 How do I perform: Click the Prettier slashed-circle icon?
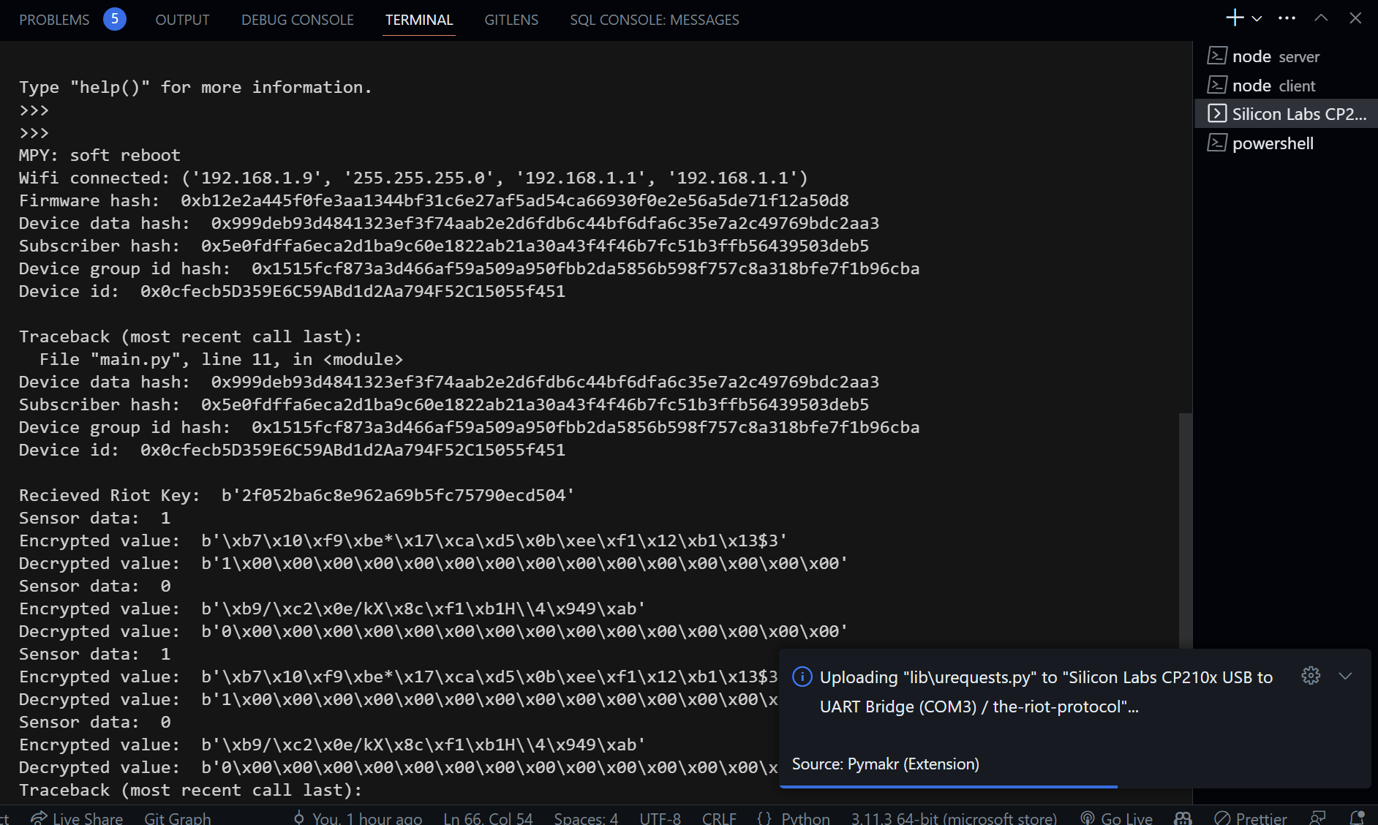click(x=1222, y=818)
